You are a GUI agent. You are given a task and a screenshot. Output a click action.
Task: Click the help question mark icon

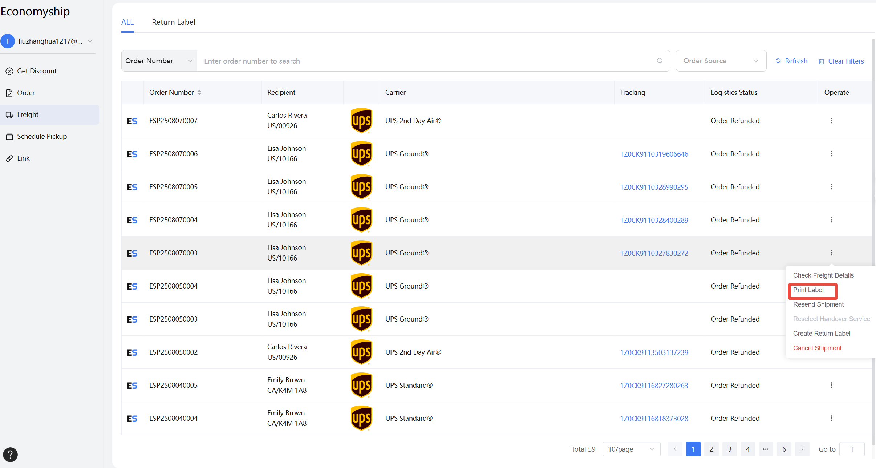click(x=10, y=455)
